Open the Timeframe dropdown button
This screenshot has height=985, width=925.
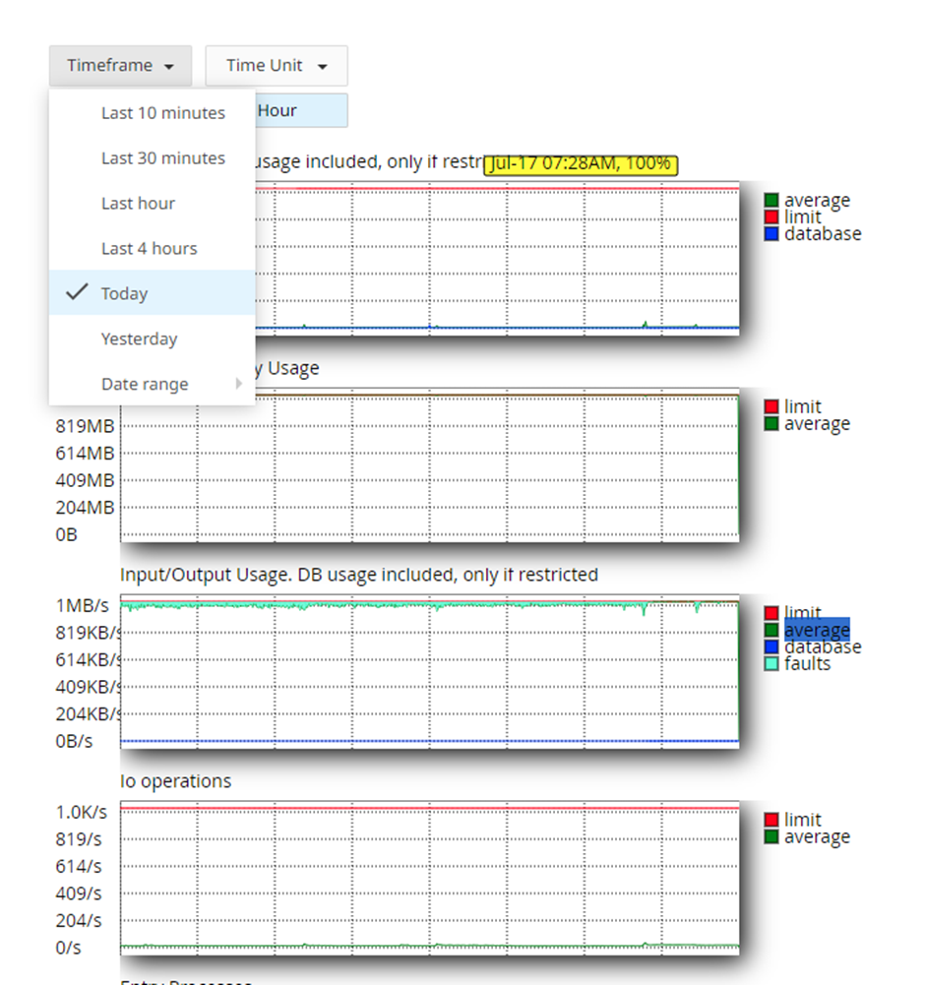coord(120,65)
